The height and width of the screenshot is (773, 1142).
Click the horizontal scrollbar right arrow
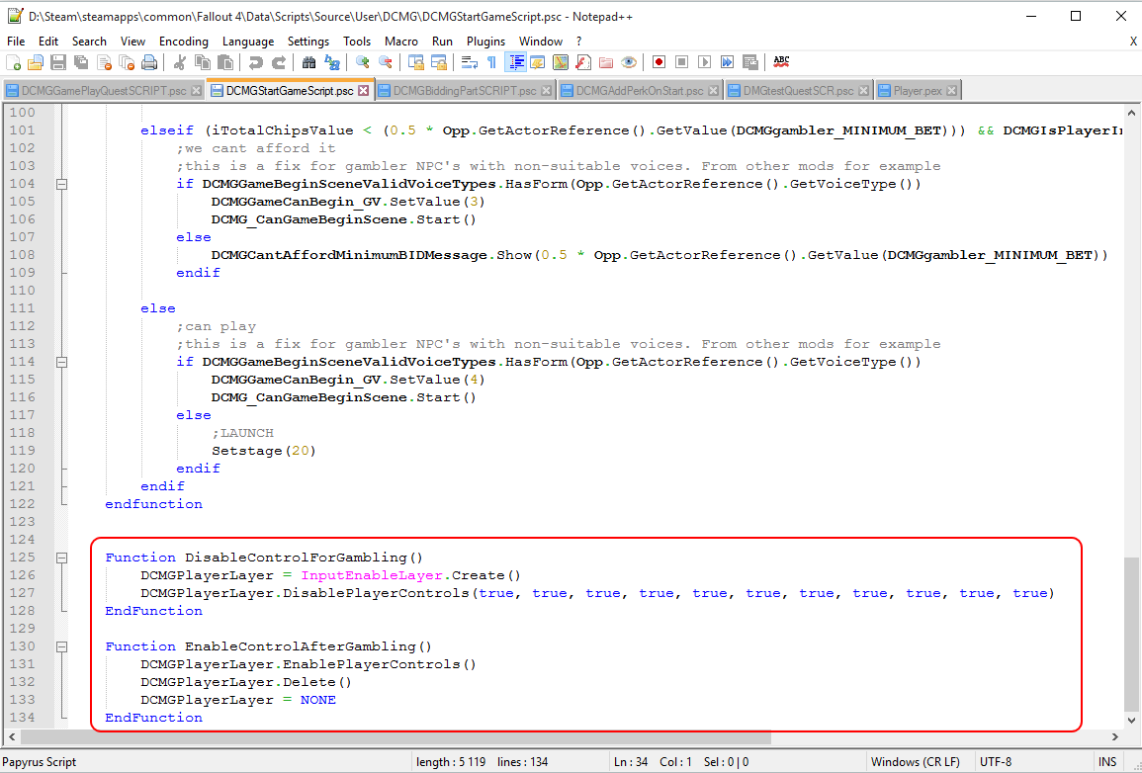click(x=1114, y=737)
